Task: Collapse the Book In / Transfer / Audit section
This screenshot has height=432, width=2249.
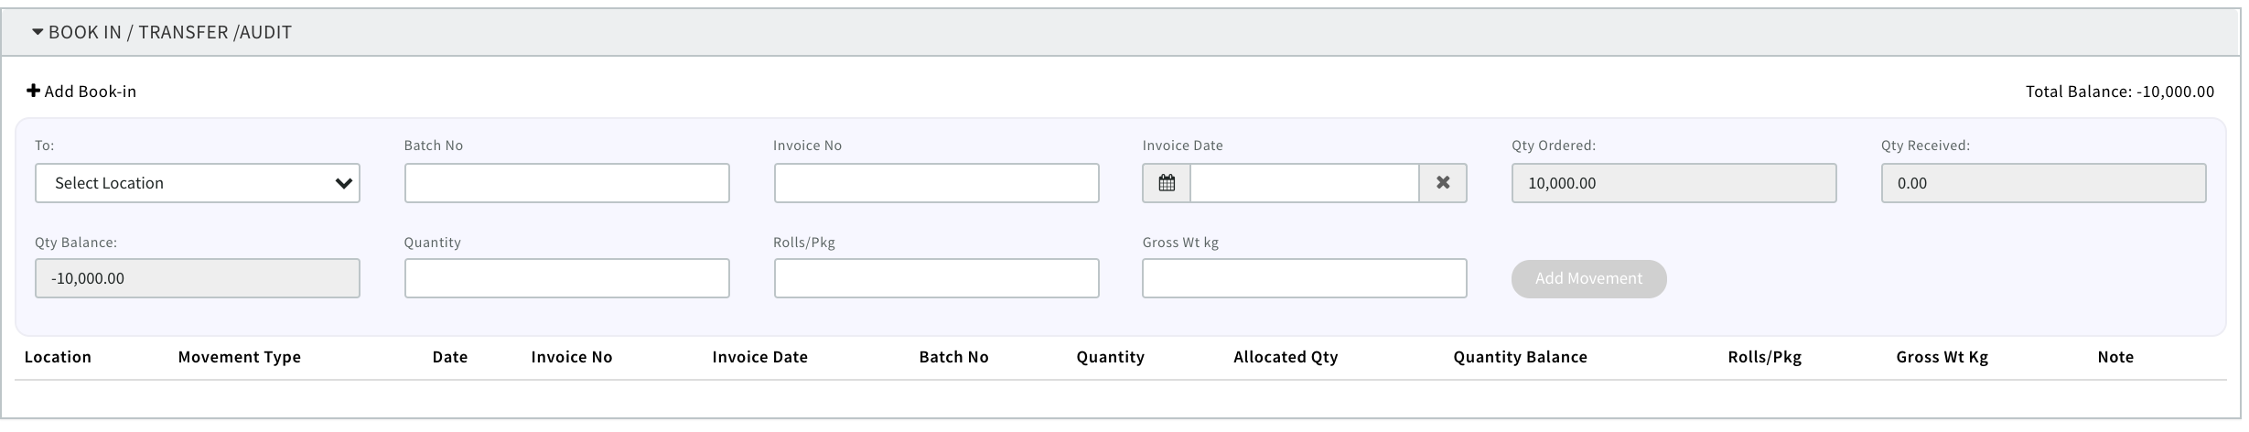Action: click(38, 32)
